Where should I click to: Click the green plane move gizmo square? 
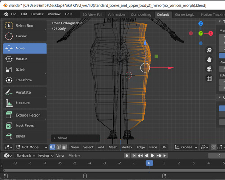pyautogui.click(x=157, y=57)
